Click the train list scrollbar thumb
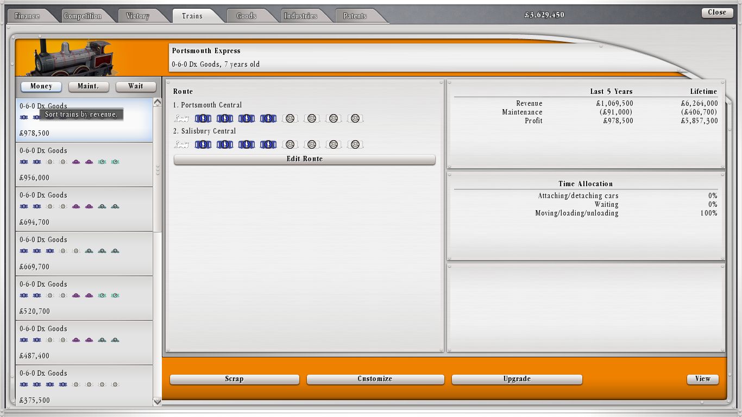 click(x=158, y=169)
